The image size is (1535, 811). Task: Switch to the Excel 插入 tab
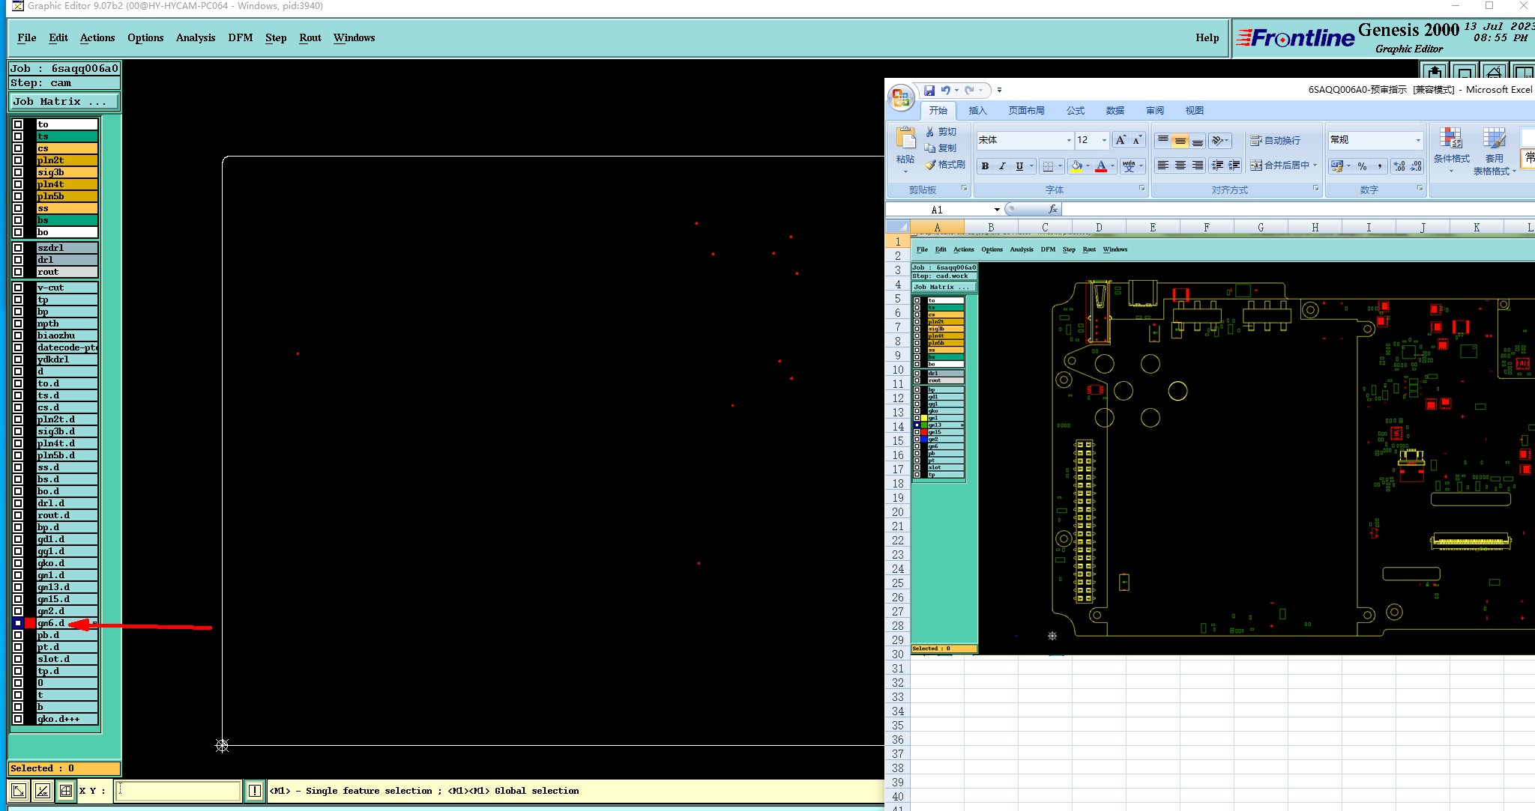pyautogui.click(x=977, y=111)
